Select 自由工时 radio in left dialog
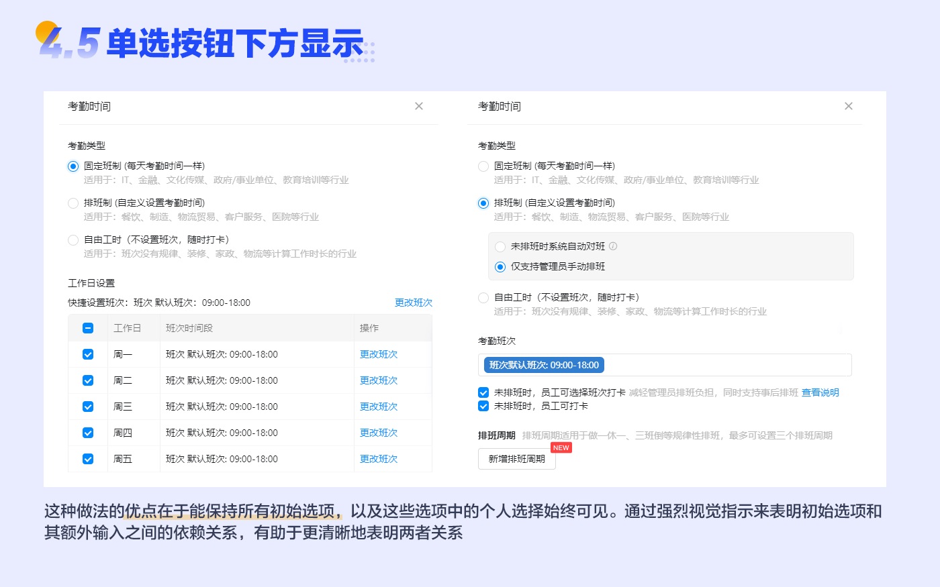Screen dimensions: 940x587 [x=73, y=240]
